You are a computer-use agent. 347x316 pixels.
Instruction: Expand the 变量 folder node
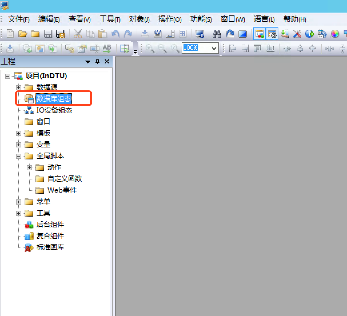point(19,145)
